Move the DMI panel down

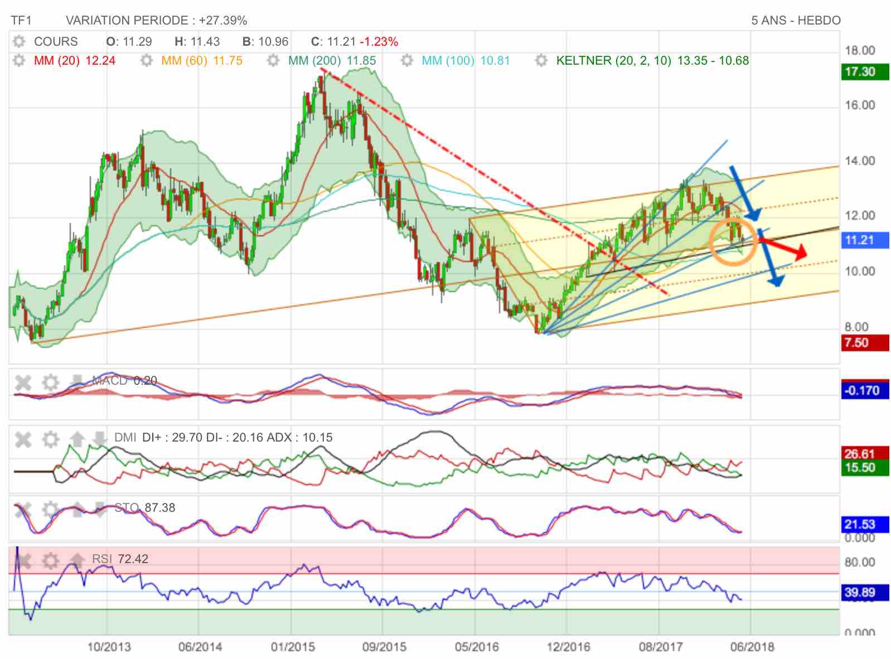99,439
